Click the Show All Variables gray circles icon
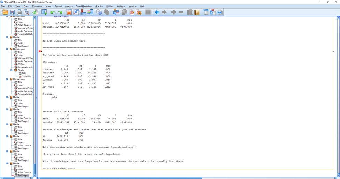The height and width of the screenshot is (179, 340). click(106, 12)
